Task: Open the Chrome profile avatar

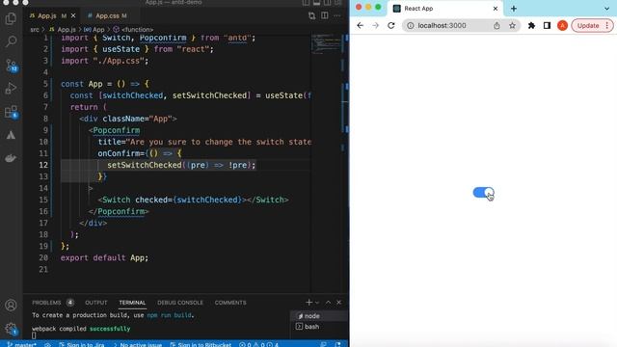Action: click(x=562, y=26)
